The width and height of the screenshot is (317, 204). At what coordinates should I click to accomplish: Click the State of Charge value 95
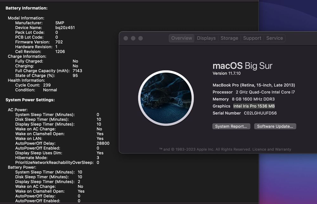click(75, 75)
